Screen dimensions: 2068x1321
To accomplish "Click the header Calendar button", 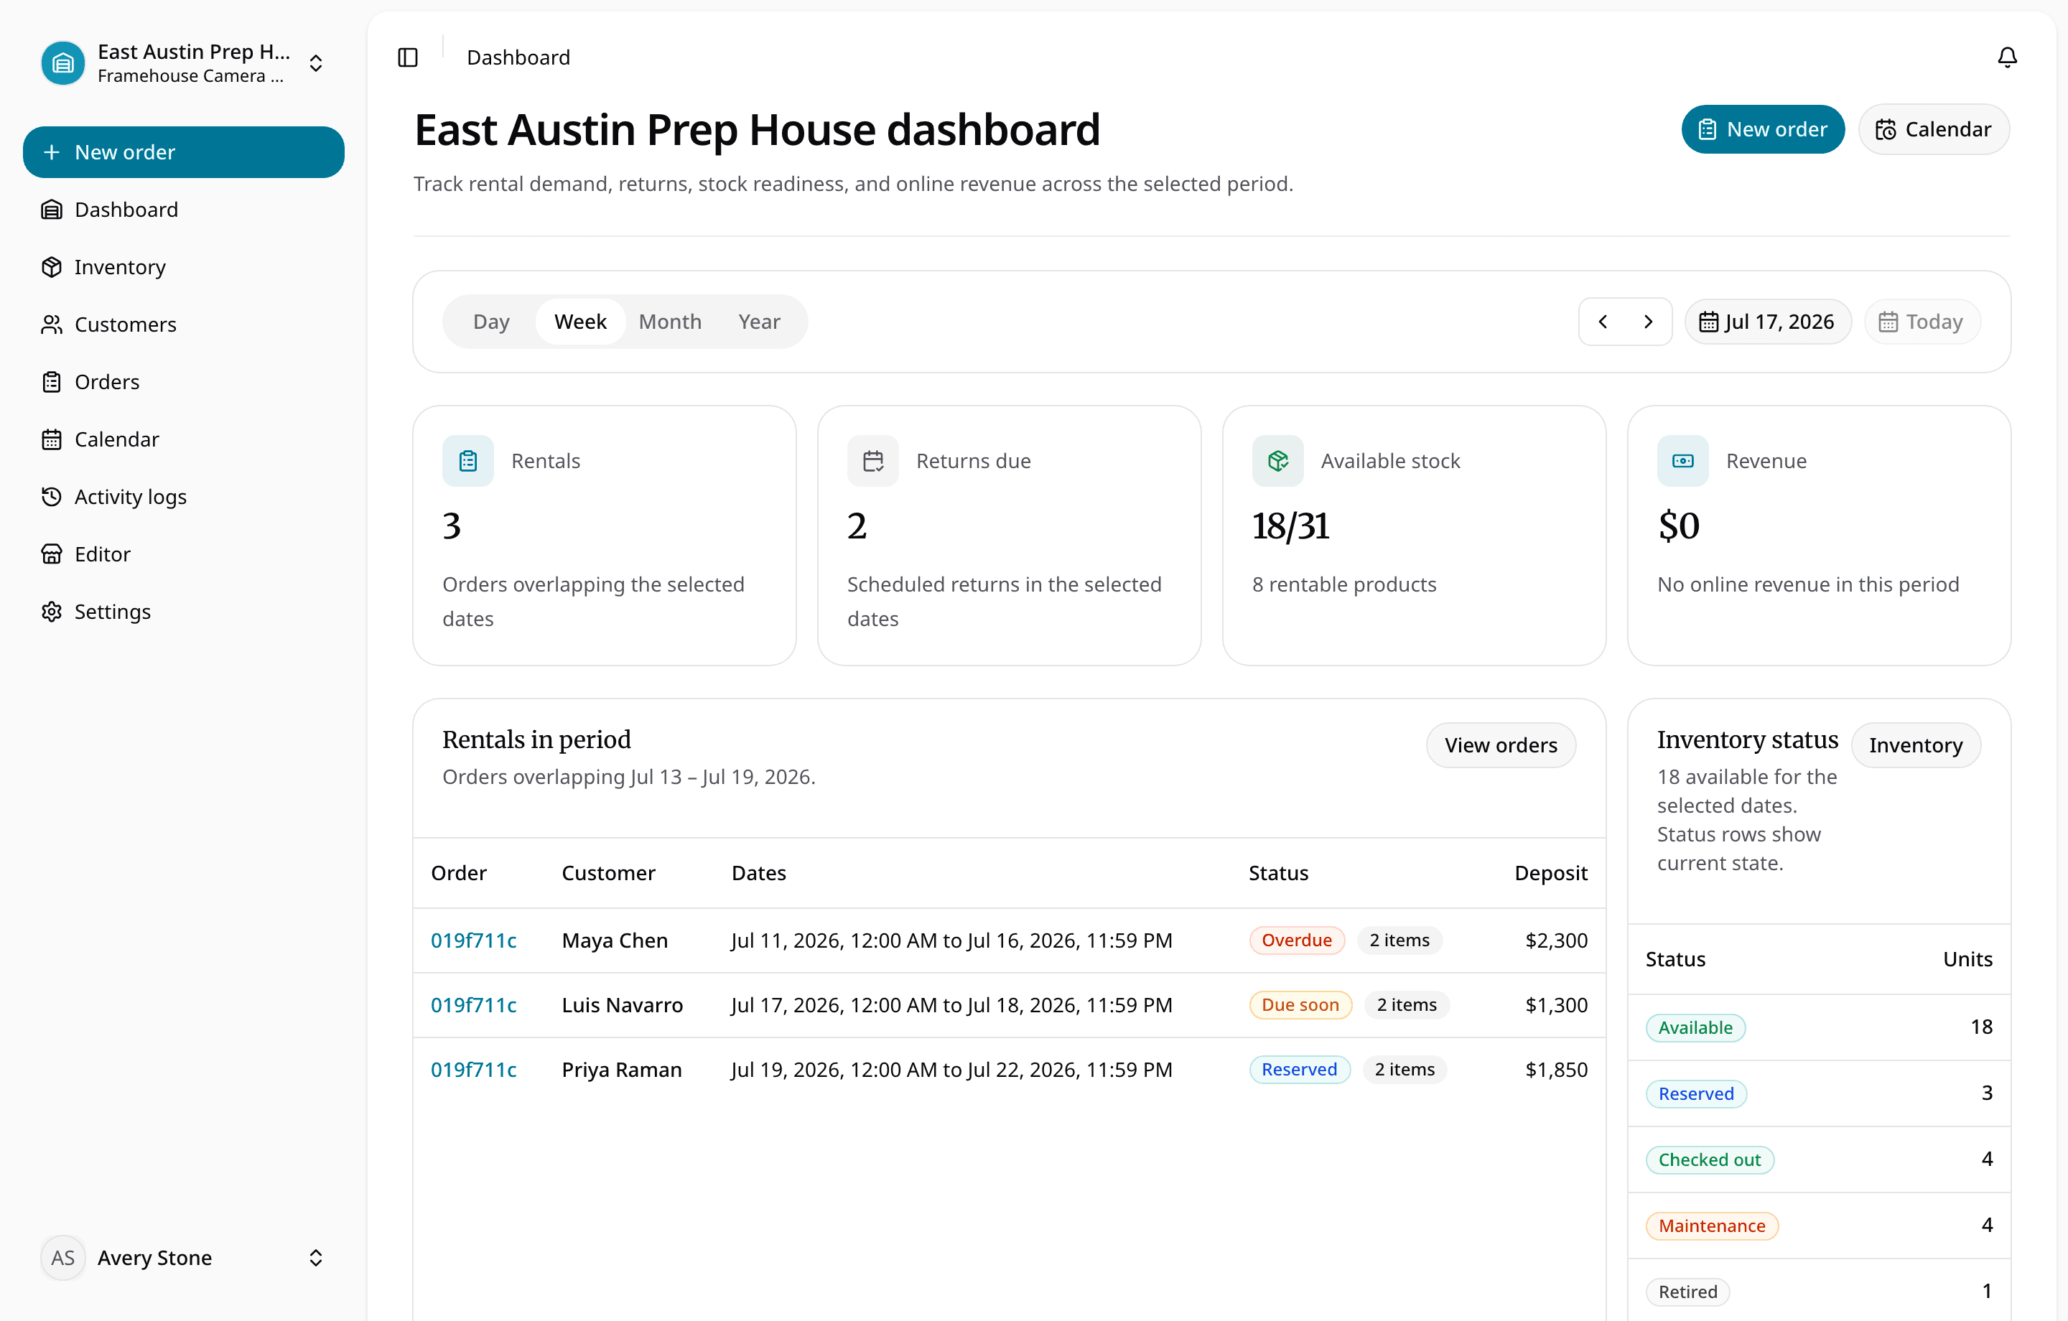I will point(1933,130).
